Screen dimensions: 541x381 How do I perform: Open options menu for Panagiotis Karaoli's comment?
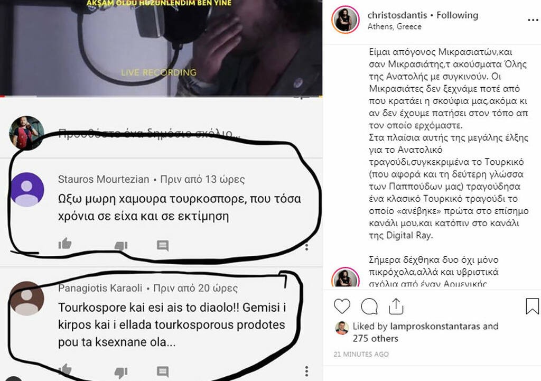pos(307,371)
